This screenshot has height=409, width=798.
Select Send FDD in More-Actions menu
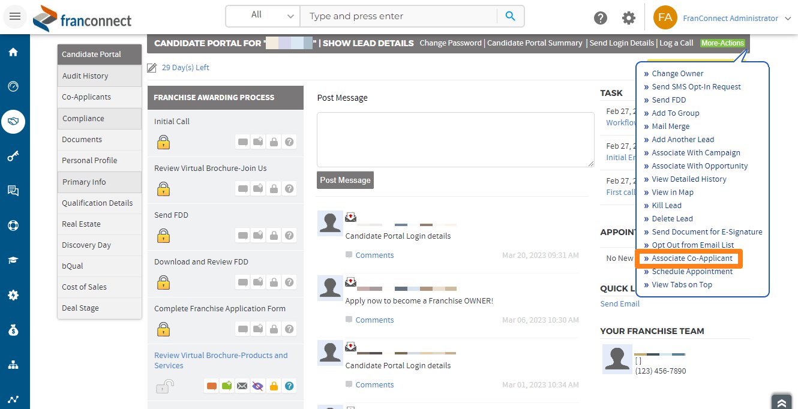(668, 100)
